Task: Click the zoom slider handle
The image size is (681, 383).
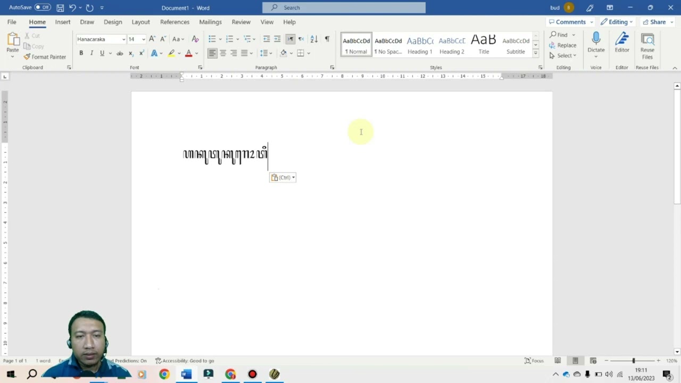Action: pyautogui.click(x=633, y=361)
